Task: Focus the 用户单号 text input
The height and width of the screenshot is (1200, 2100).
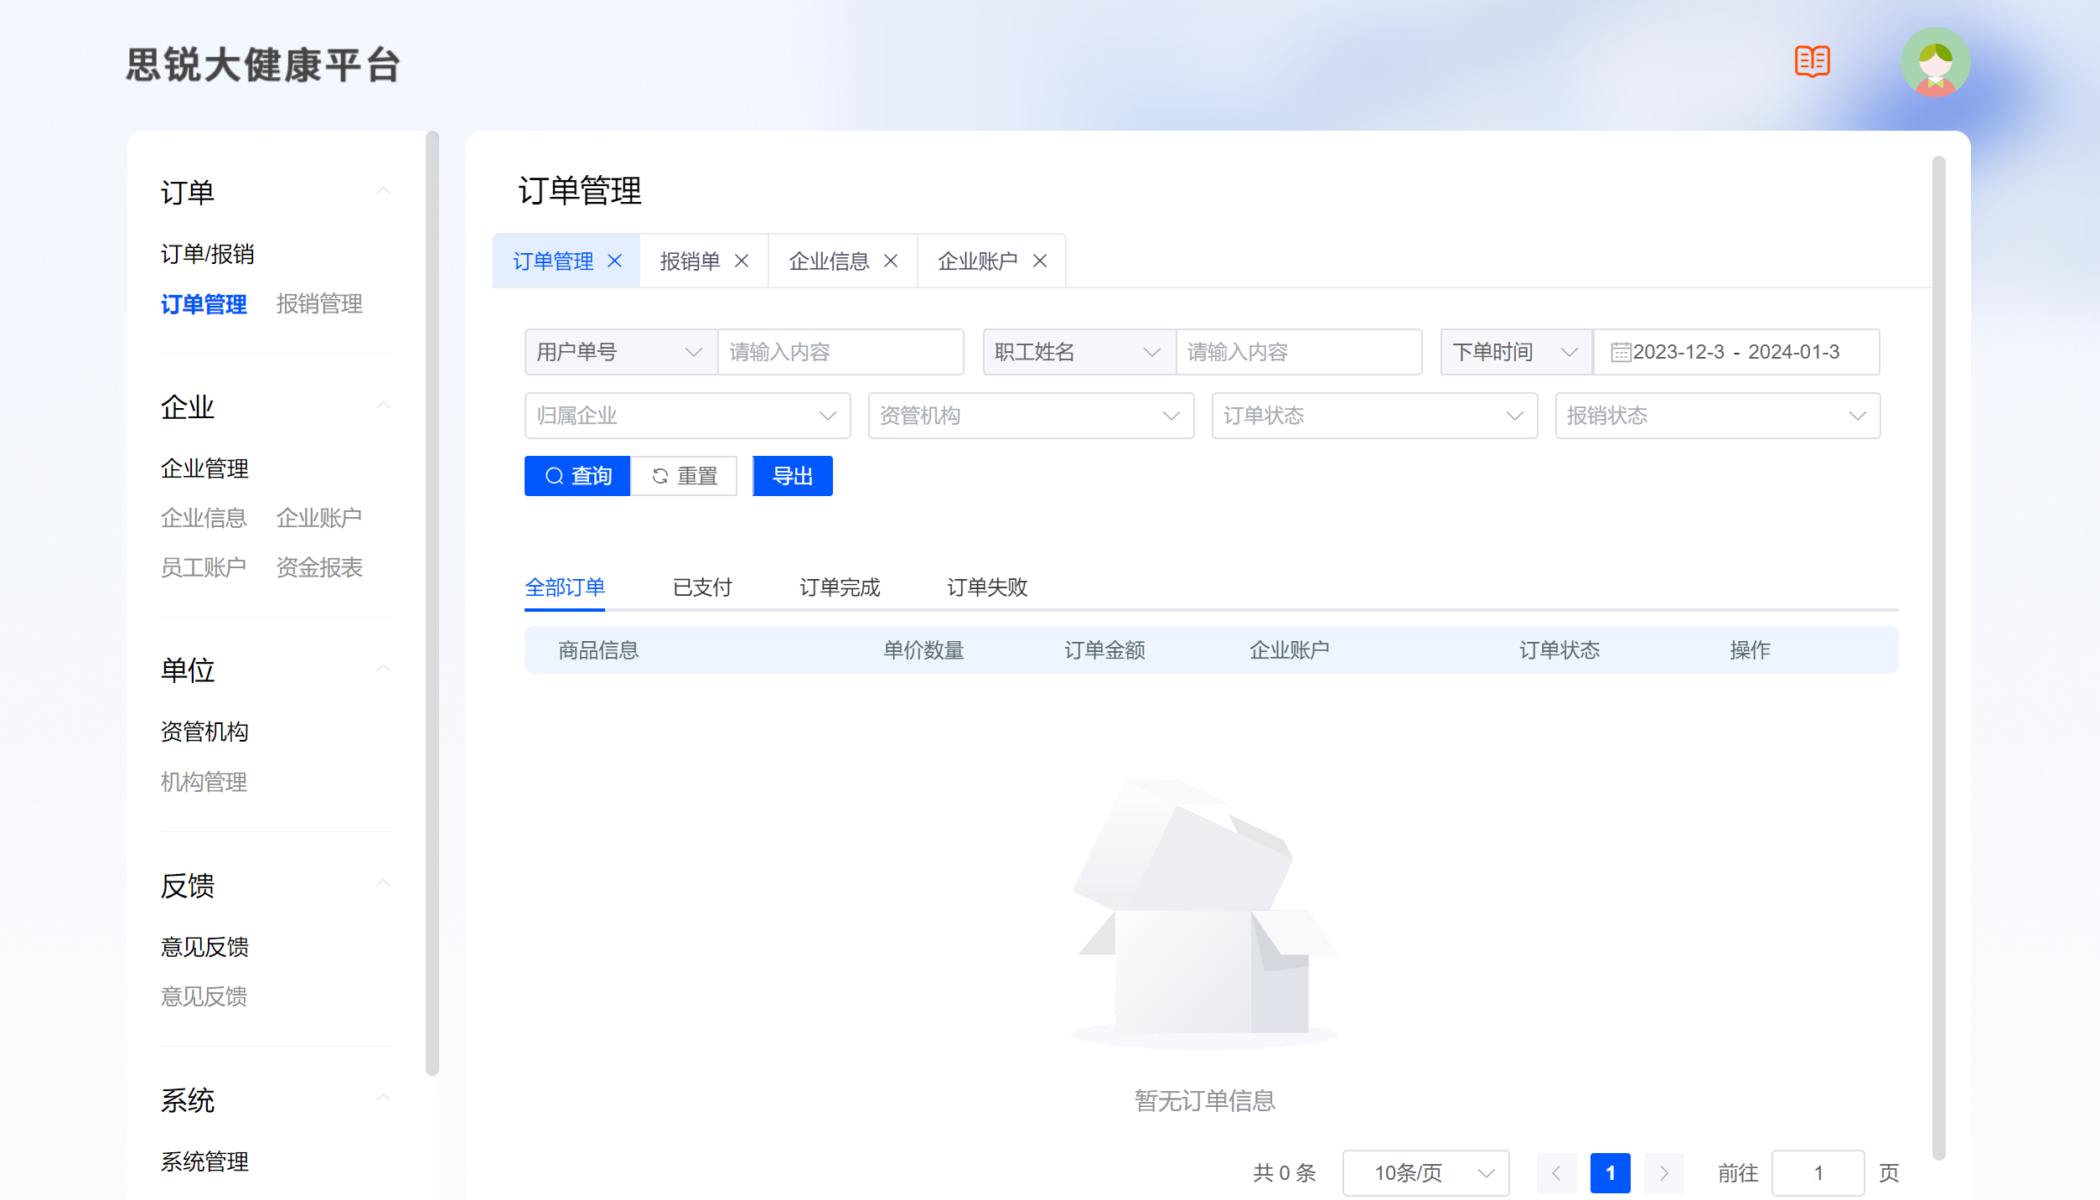Action: pos(841,352)
